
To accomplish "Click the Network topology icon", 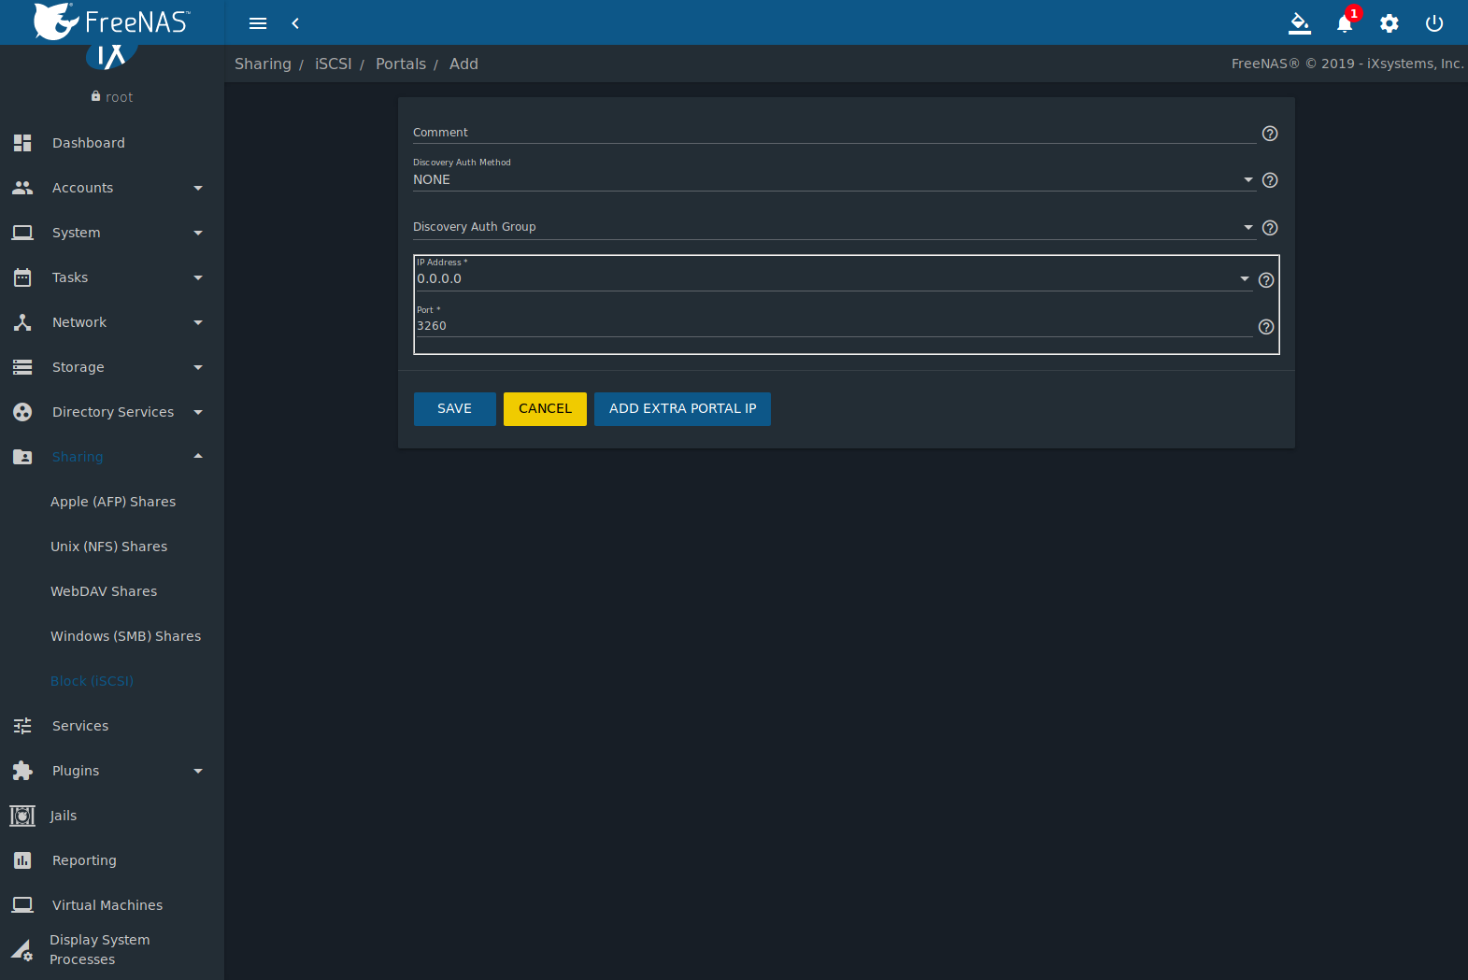I will click(x=22, y=322).
